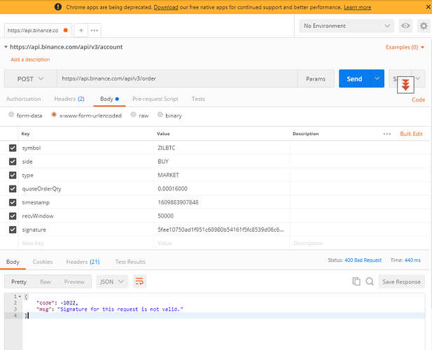Search within the response body
Viewport: 432px width, 350px height.
tap(369, 281)
